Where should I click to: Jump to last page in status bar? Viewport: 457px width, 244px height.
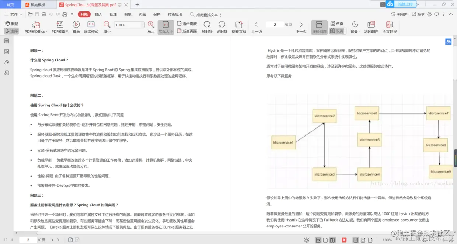tap(59, 240)
